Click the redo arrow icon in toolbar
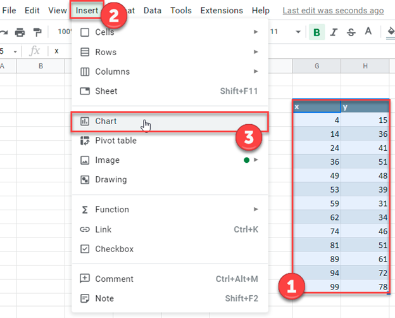 coord(4,32)
